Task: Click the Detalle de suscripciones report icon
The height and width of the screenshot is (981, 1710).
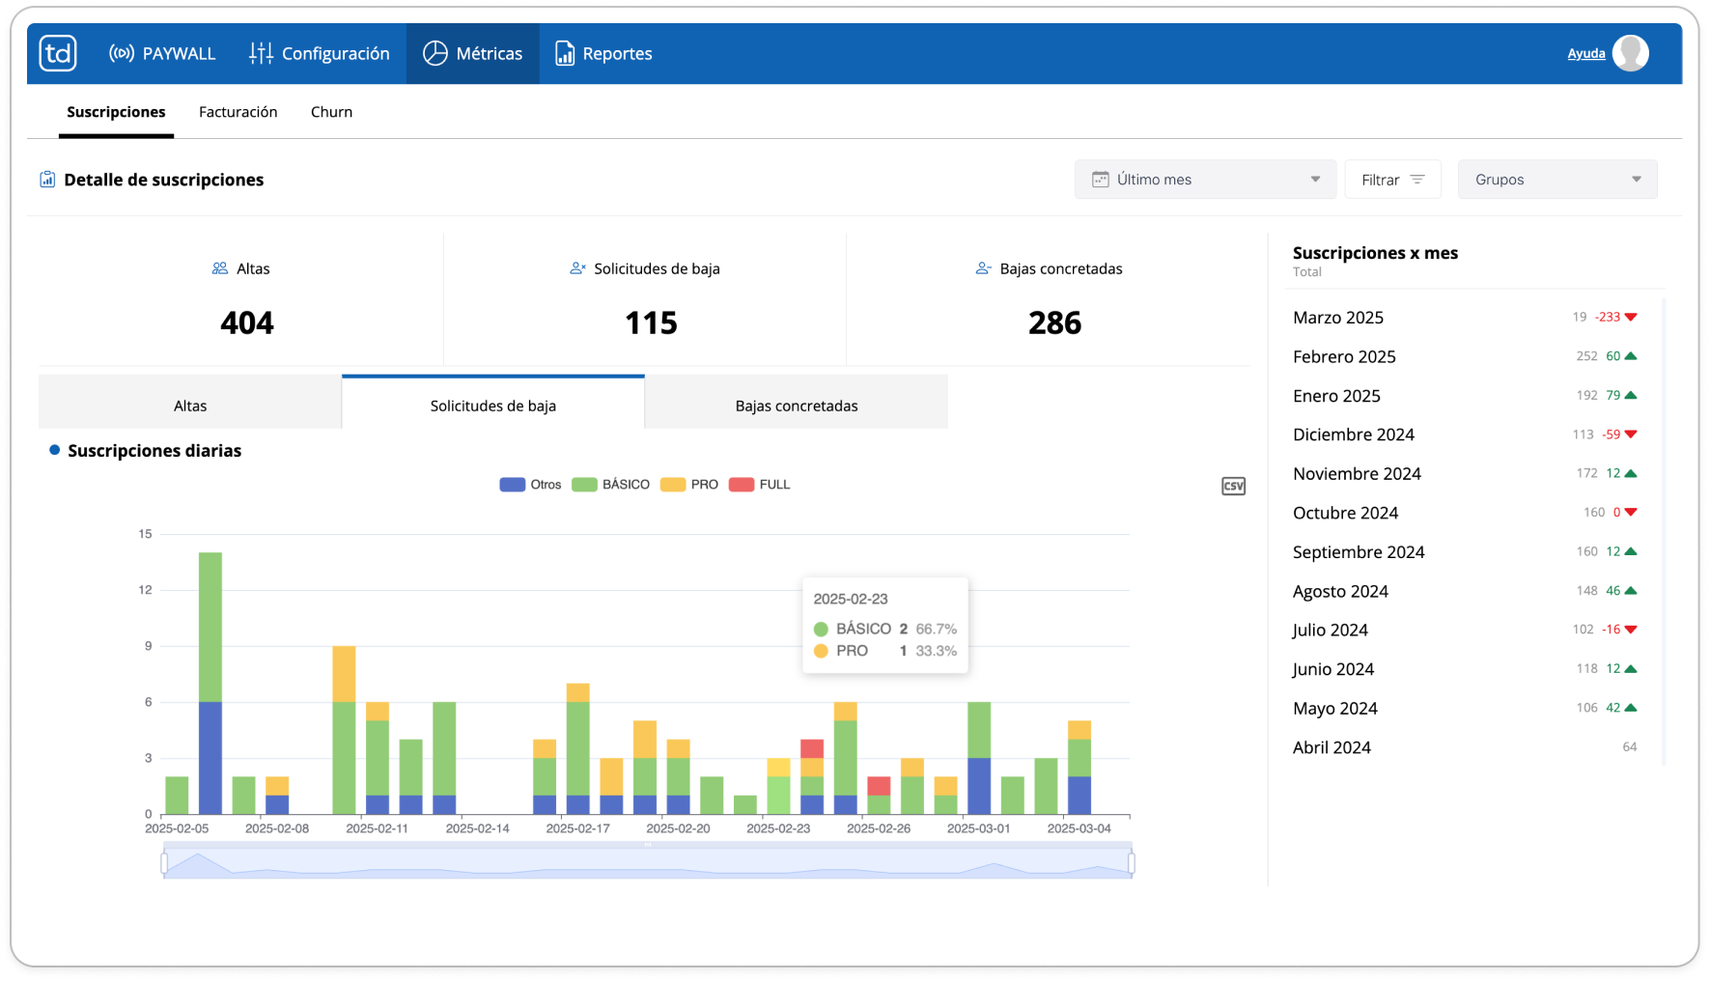Action: coord(47,180)
